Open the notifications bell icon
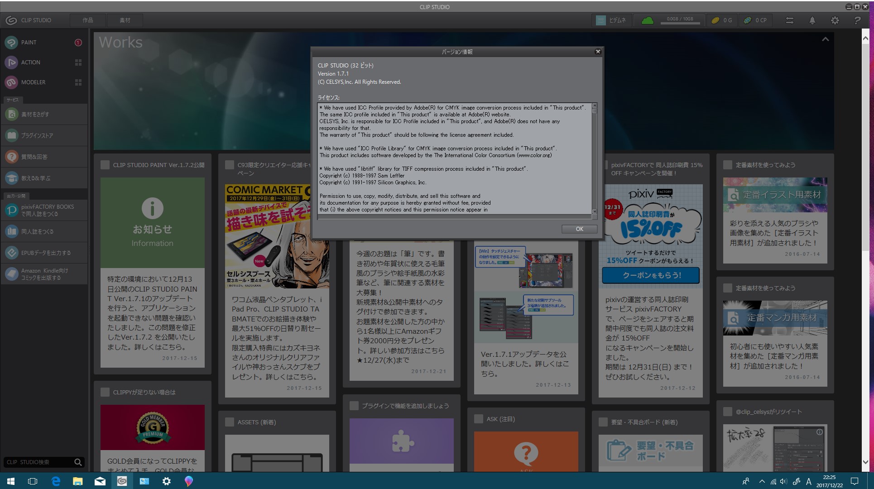Image resolution: width=874 pixels, height=489 pixels. pos(812,20)
